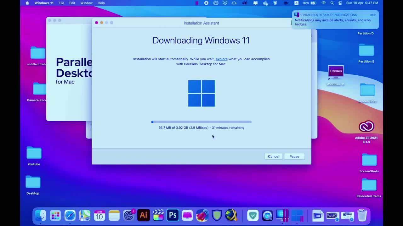Open Finder from the dock

[40, 215]
